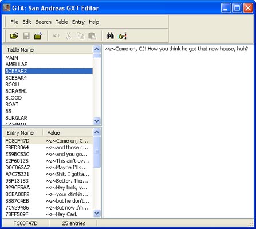Select the BLOOD table

[49, 98]
